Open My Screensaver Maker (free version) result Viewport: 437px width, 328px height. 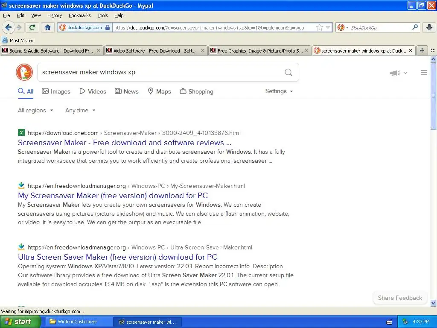(113, 196)
